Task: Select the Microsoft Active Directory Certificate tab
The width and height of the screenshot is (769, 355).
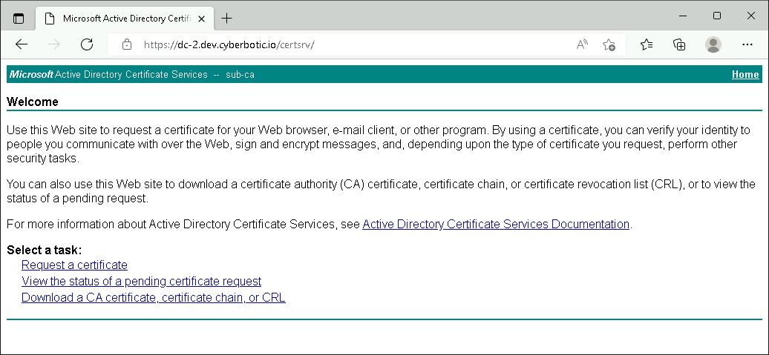Action: click(119, 18)
